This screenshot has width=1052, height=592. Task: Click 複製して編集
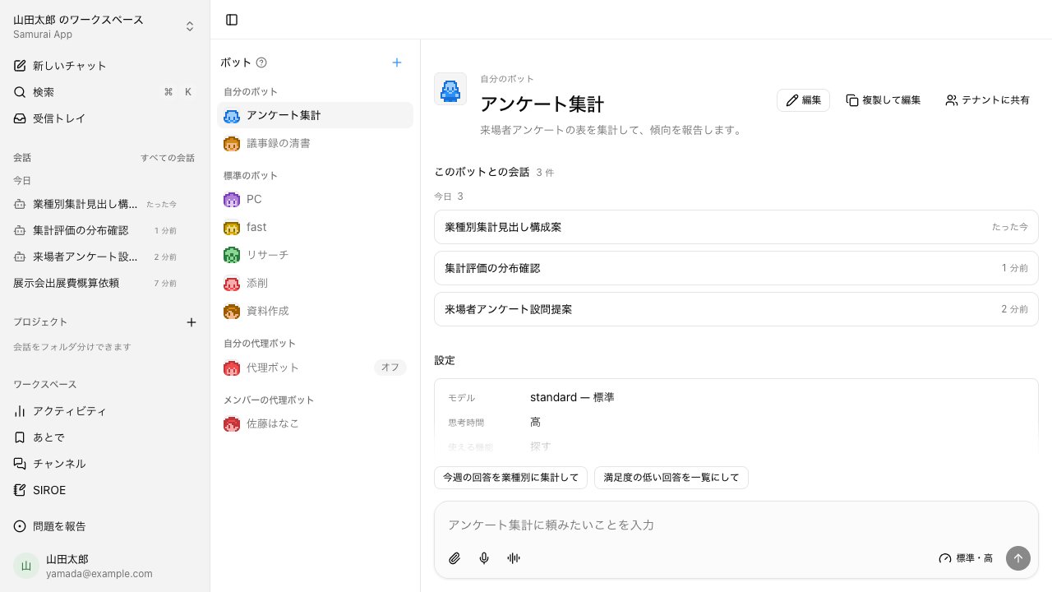coord(883,100)
